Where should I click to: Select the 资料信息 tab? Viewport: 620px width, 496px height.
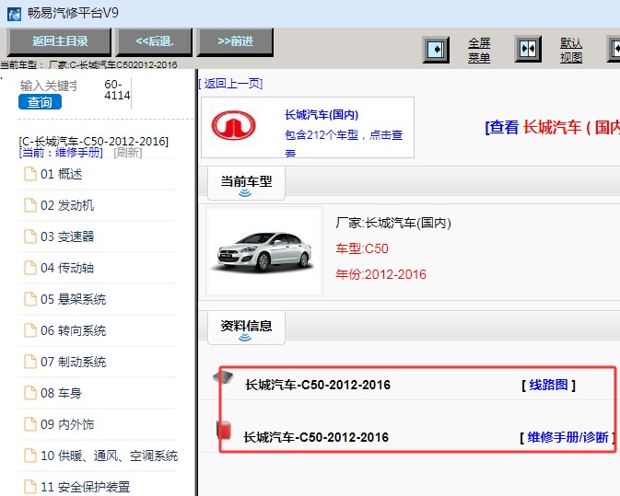pyautogui.click(x=246, y=328)
